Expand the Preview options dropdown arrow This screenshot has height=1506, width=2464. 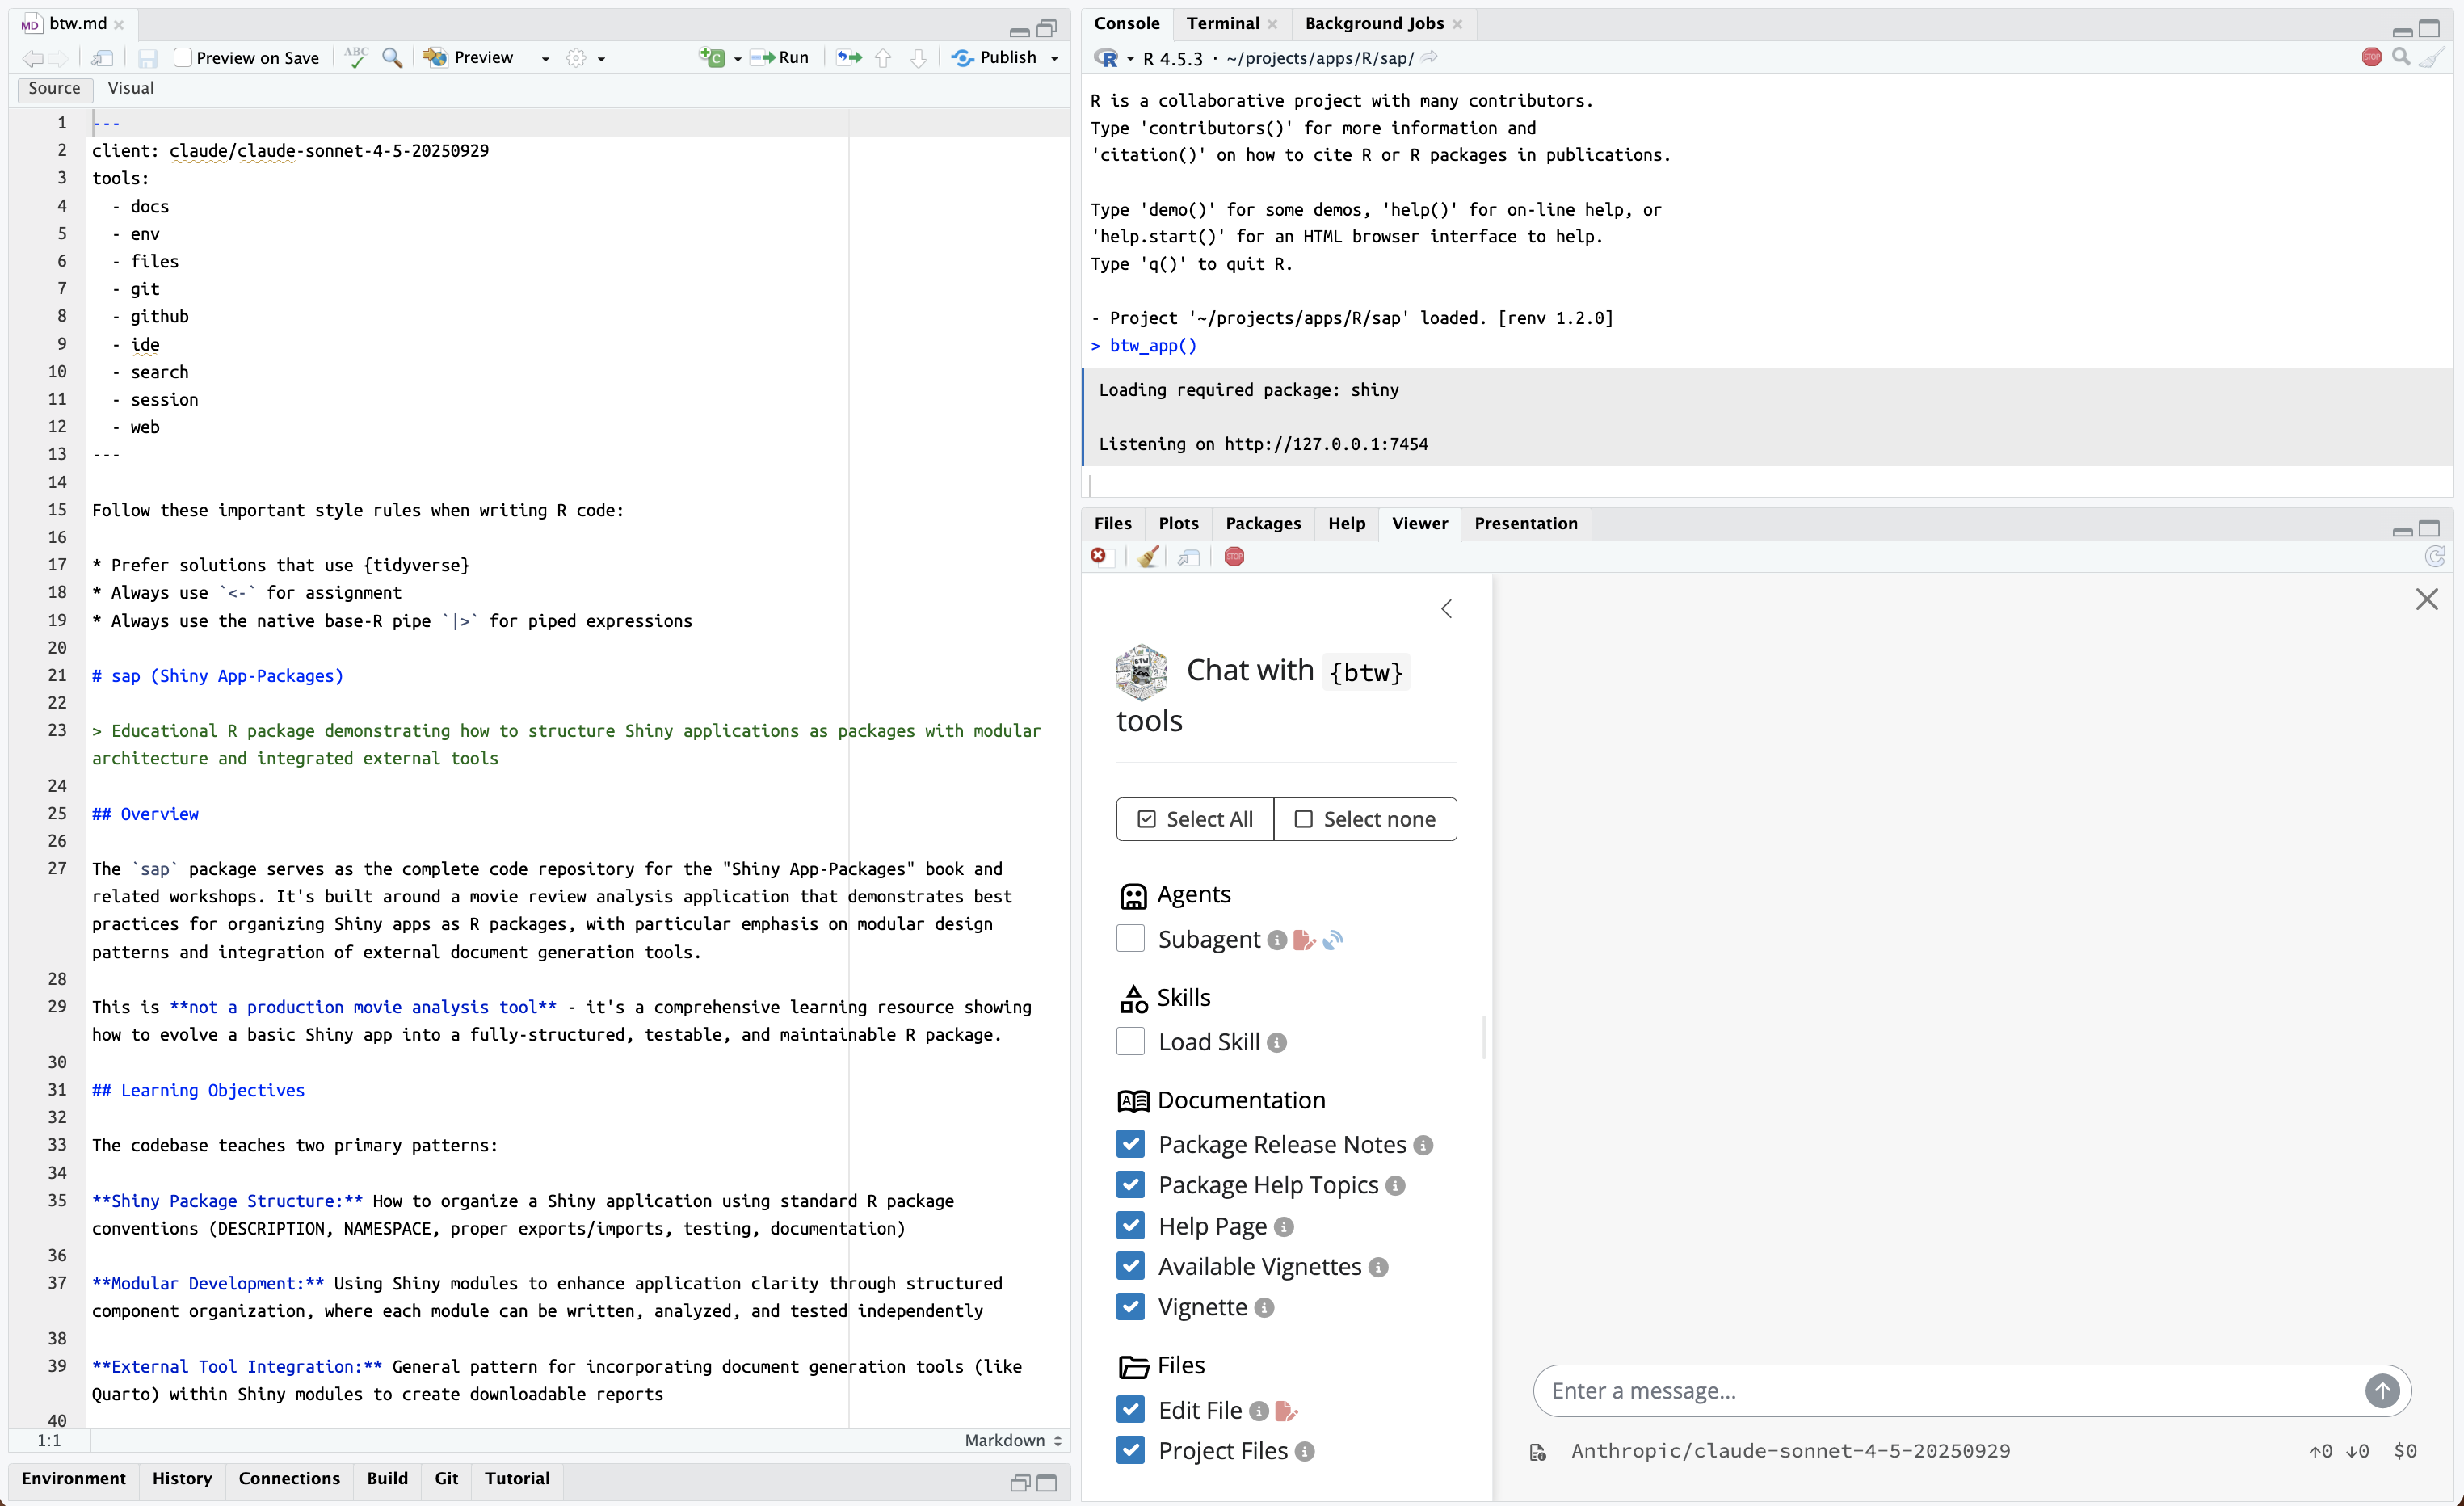(x=545, y=59)
